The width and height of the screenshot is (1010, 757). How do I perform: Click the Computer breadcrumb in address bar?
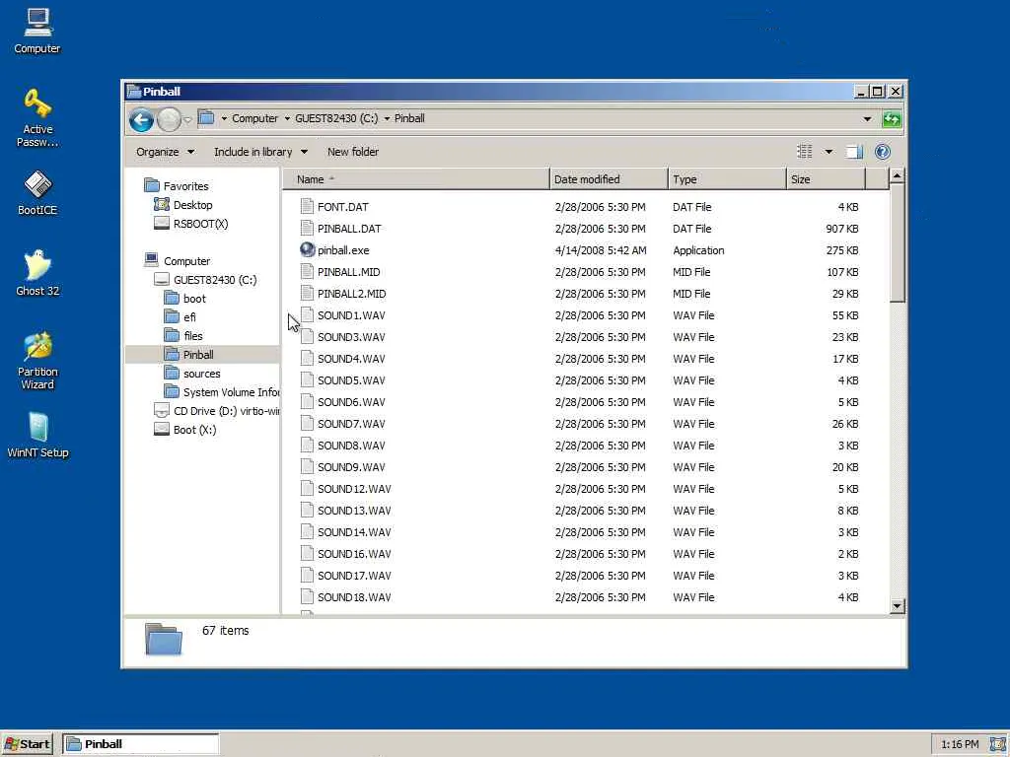tap(255, 118)
